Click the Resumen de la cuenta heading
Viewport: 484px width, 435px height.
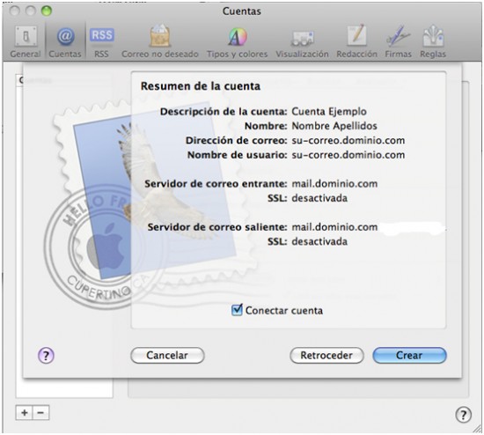click(201, 86)
